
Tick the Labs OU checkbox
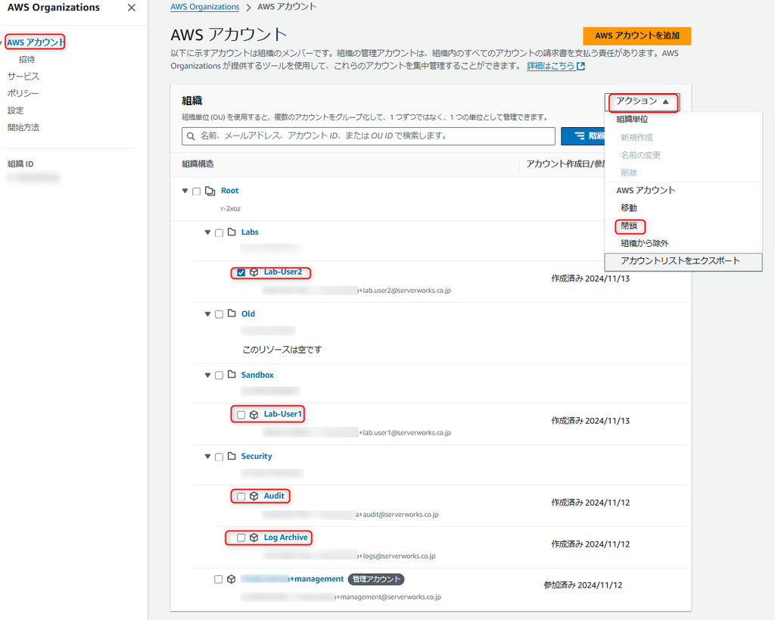point(219,232)
